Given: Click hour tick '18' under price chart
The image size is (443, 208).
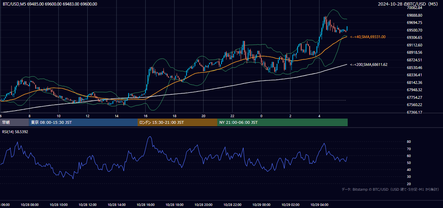Looking at the screenshot, I should 174,116.
